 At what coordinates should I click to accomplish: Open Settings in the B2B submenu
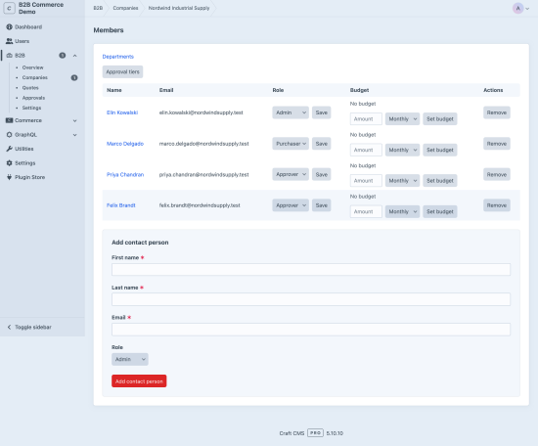pos(31,108)
